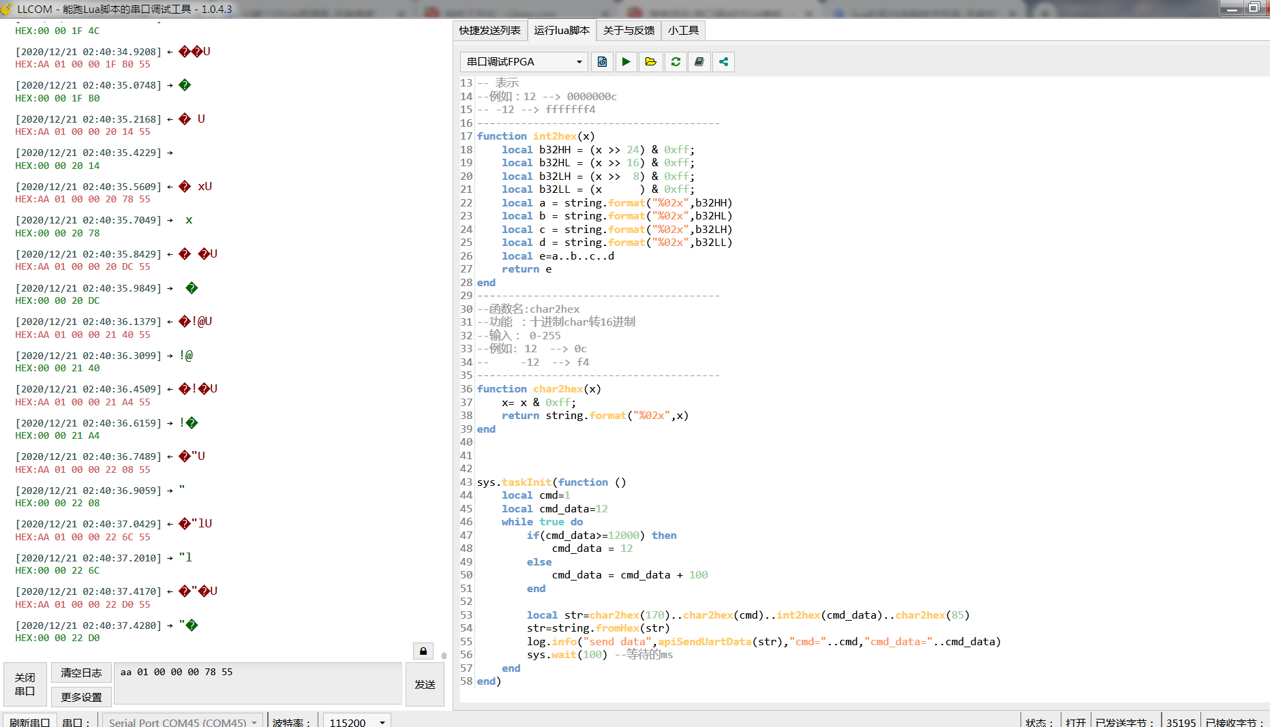The image size is (1270, 727).
Task: Create a new Lua script file
Action: 602,62
